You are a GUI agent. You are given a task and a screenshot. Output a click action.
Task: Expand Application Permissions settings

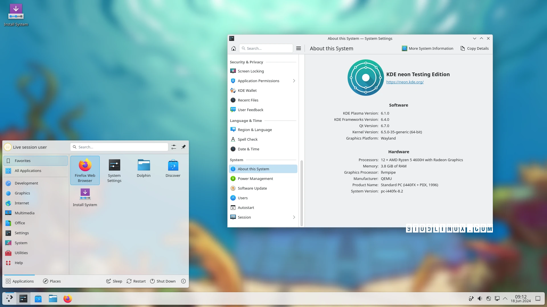[x=294, y=81]
